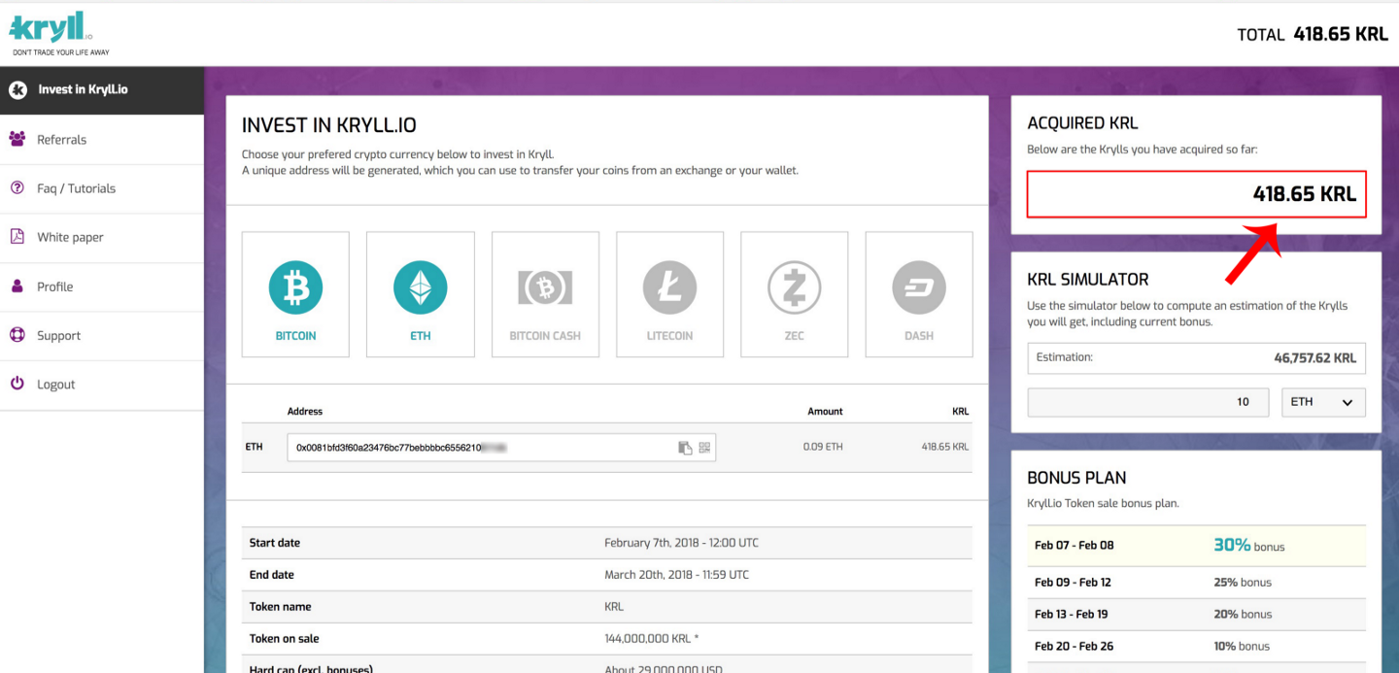Viewport: 1399px width, 673px height.
Task: Click the Referrals people icon
Action: point(17,139)
